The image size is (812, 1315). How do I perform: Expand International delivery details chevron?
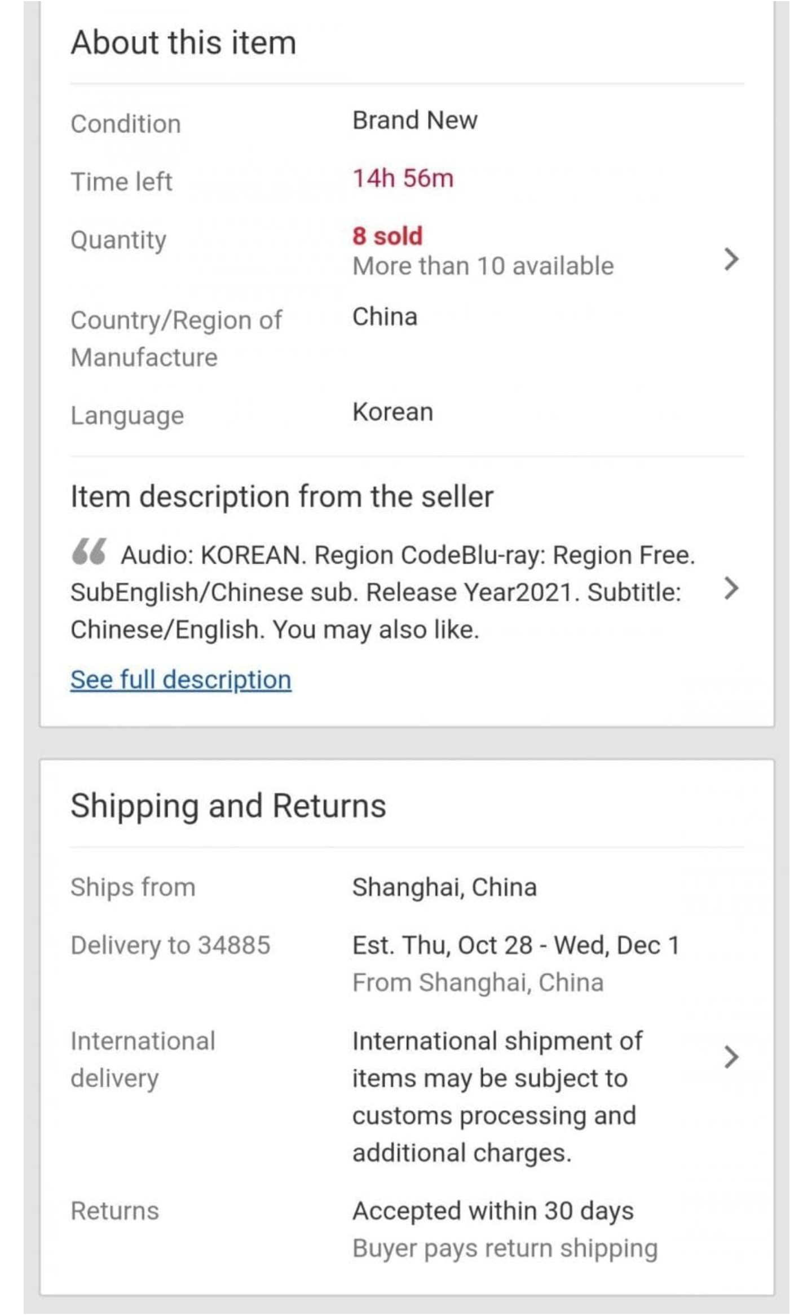[x=731, y=1057]
